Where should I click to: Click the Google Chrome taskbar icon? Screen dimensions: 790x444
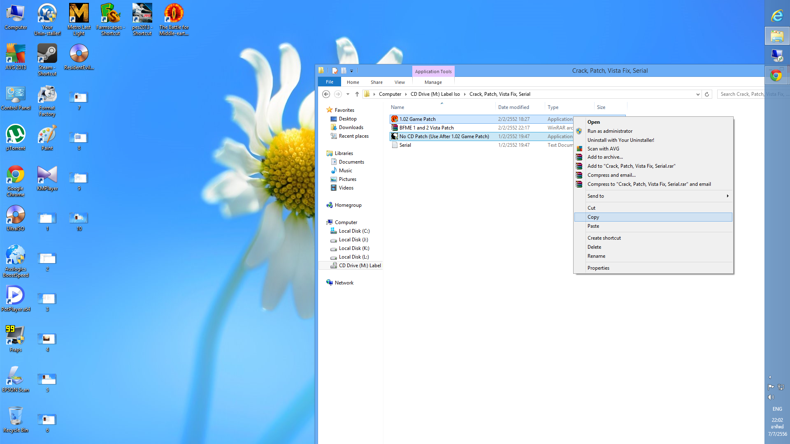777,75
